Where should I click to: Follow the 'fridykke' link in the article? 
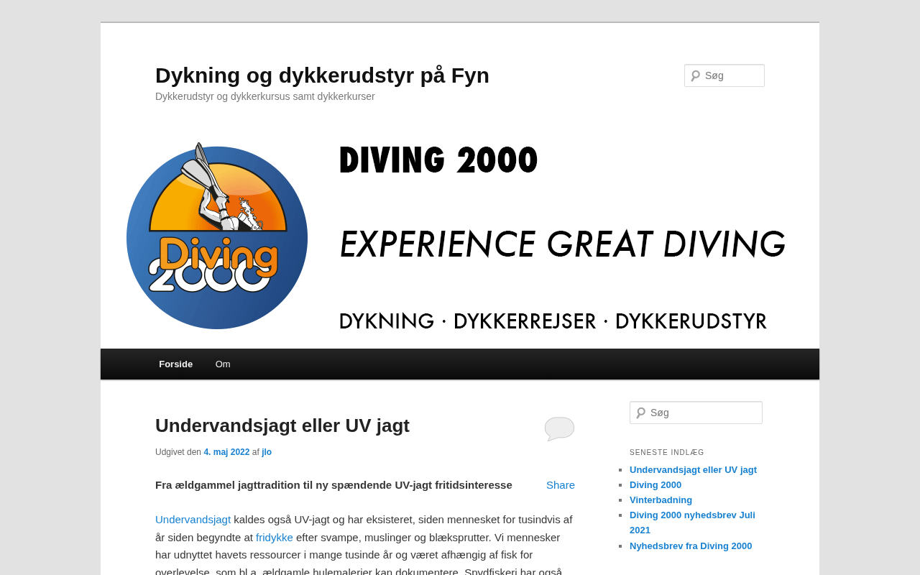pos(275,537)
